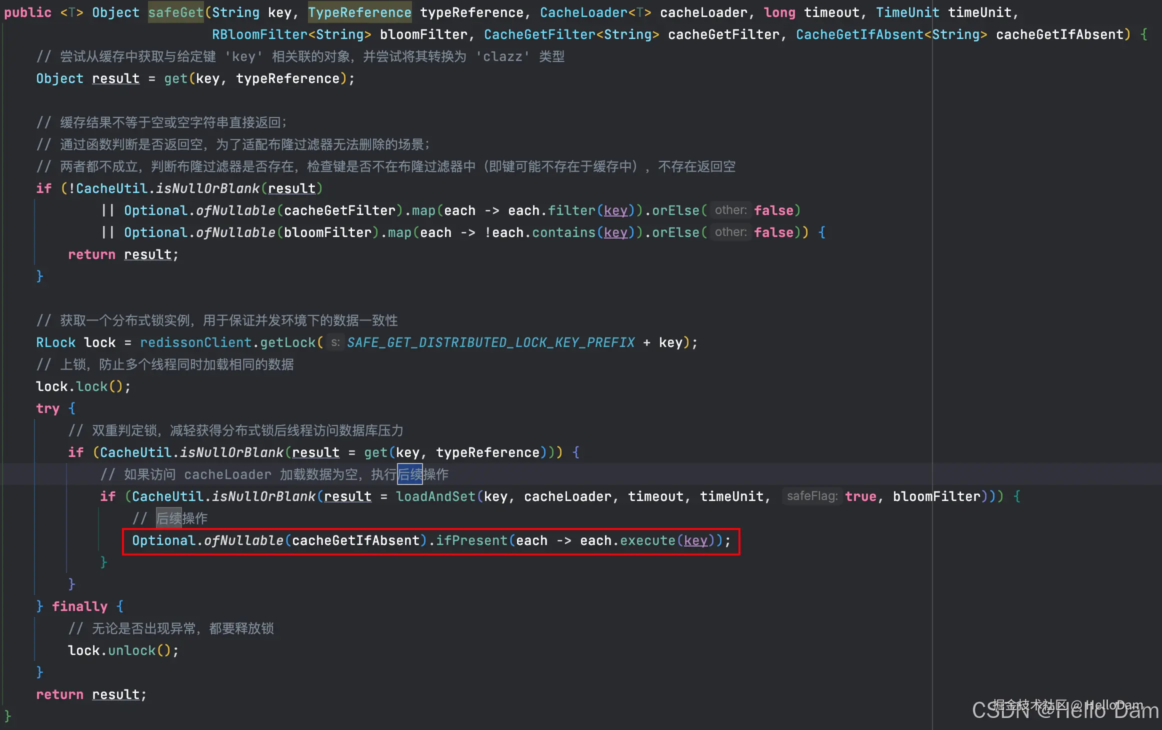The image size is (1162, 730).
Task: Click each.filter(key) method call
Action: click(x=571, y=210)
